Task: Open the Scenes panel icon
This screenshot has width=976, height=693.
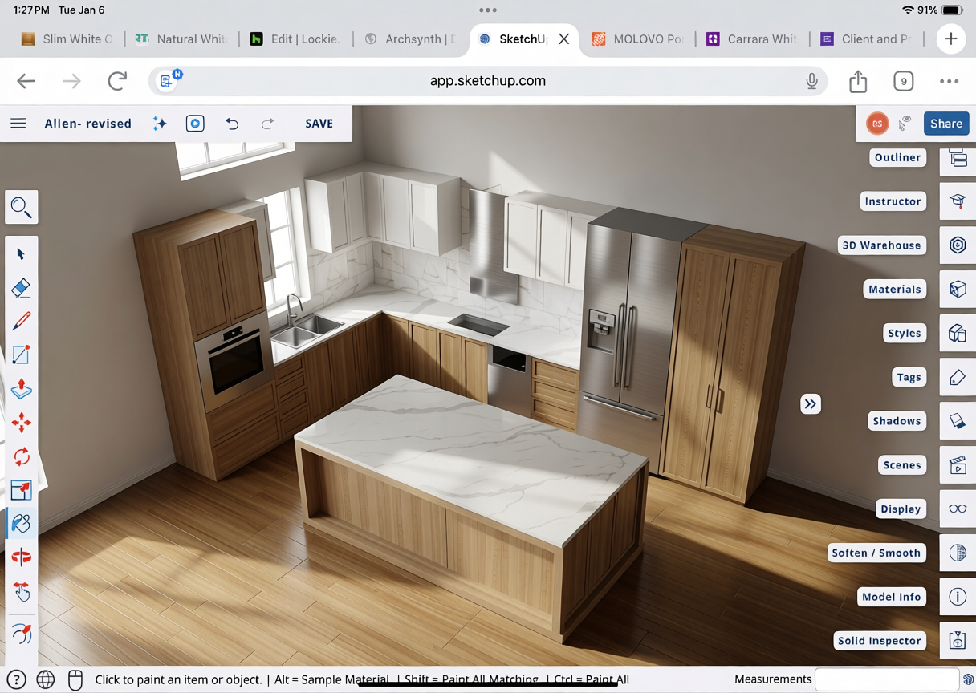Action: (958, 465)
